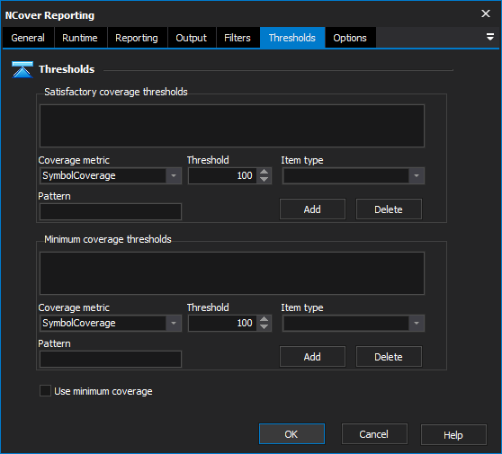Switch to the General tab
This screenshot has height=454, width=502.
pyautogui.click(x=28, y=38)
